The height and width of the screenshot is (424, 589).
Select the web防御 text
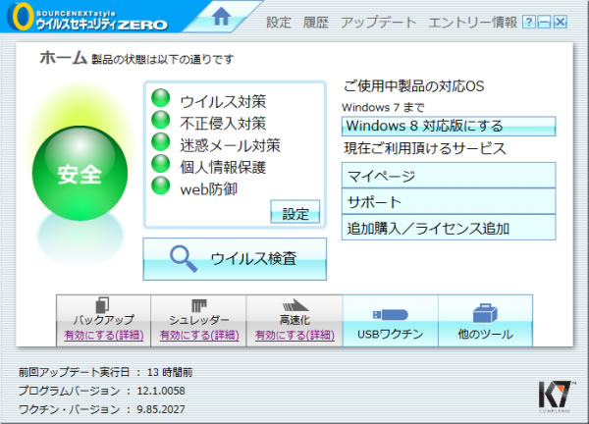[x=209, y=189]
